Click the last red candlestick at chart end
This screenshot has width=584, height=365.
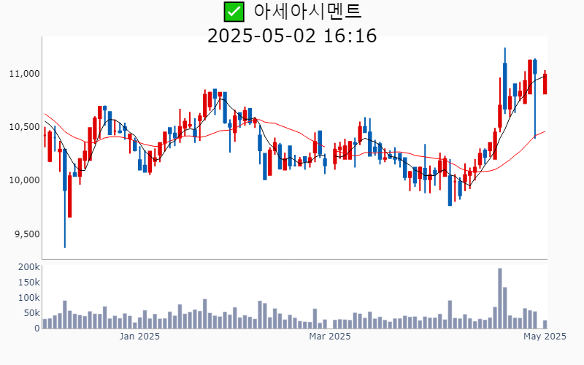pyautogui.click(x=545, y=82)
